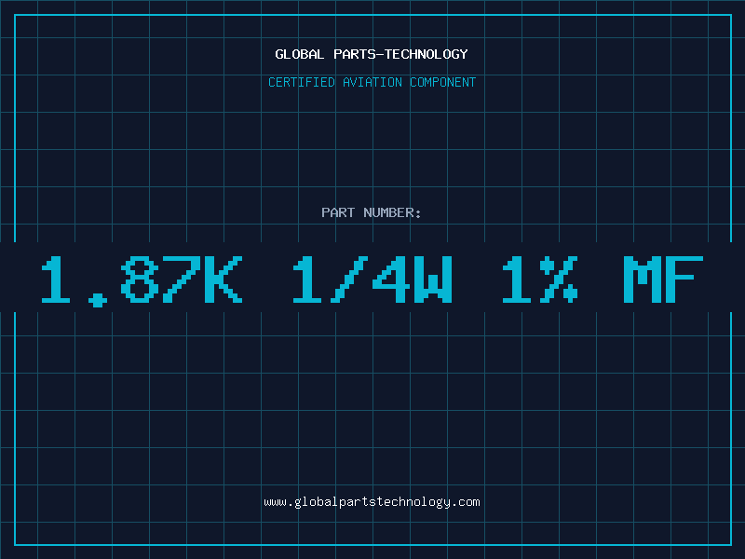Click the PART NUMBER: label

click(x=372, y=212)
